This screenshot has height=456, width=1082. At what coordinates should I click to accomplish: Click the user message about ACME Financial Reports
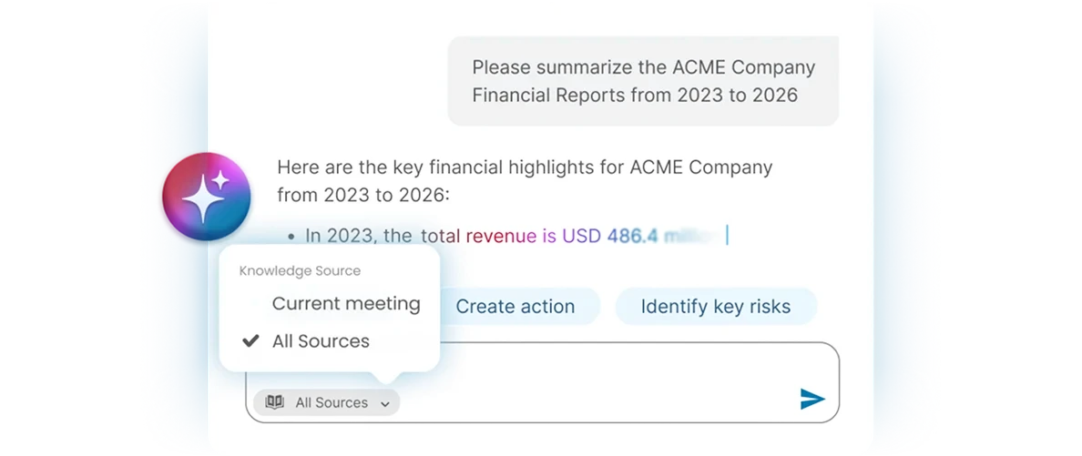pos(643,81)
